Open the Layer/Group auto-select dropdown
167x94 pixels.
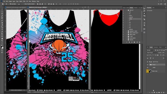pos(20,4)
